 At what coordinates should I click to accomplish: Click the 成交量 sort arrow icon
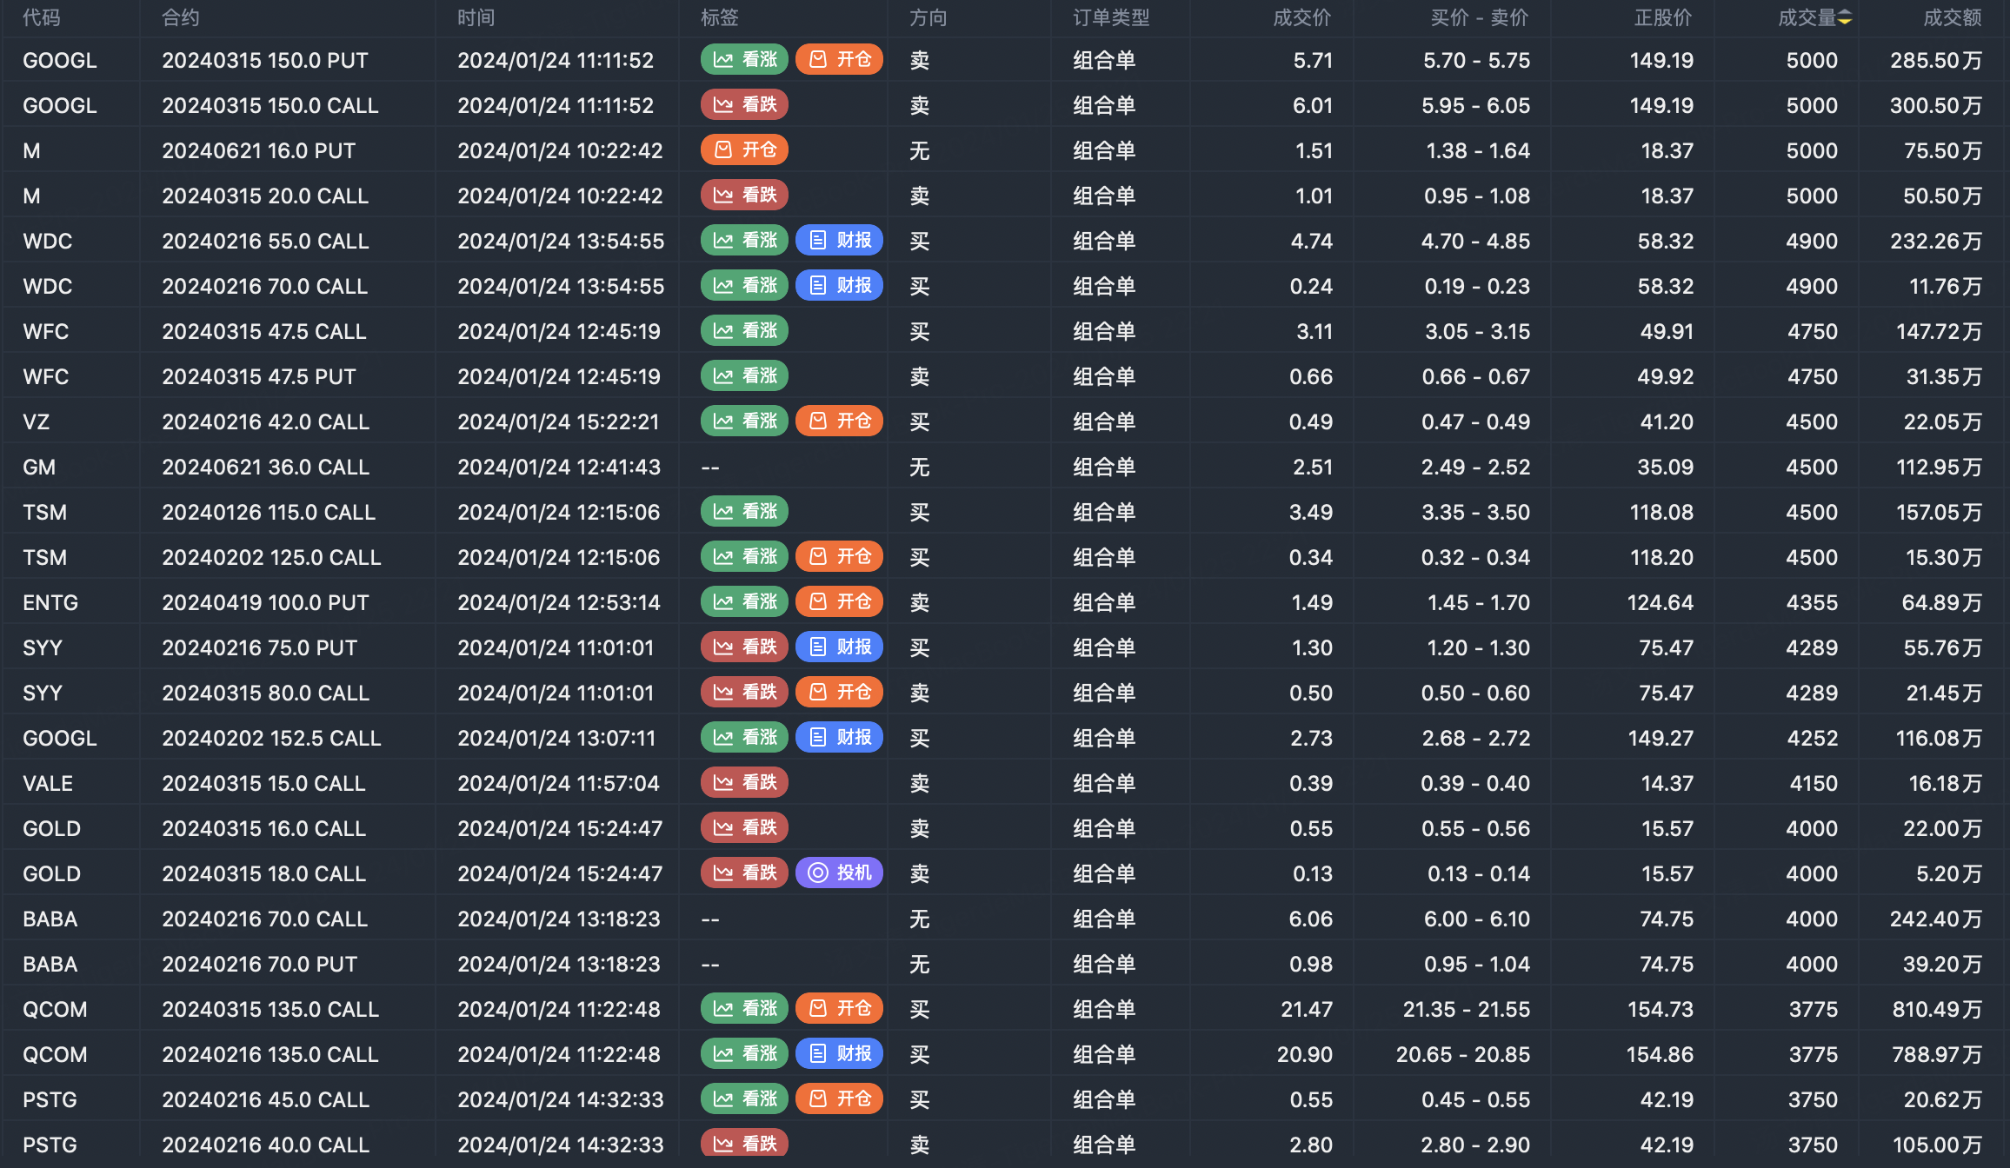click(1845, 18)
